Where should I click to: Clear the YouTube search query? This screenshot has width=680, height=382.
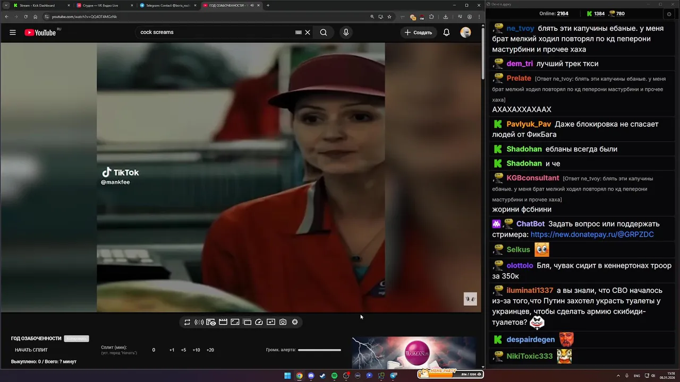click(308, 32)
